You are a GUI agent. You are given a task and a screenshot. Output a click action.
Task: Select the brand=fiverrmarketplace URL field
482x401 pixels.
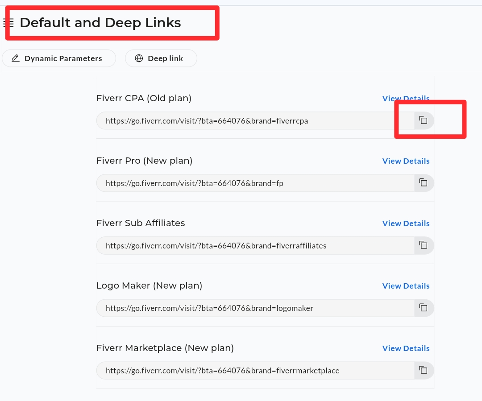coord(255,371)
